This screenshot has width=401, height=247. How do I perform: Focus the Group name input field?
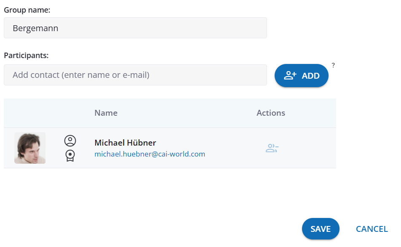click(x=135, y=28)
